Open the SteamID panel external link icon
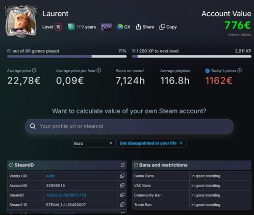Image resolution: width=254 pixels, height=215 pixels. click(122, 165)
